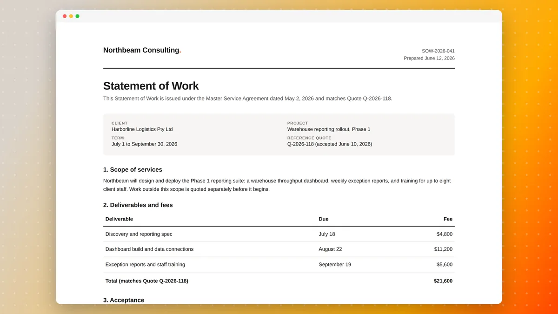The width and height of the screenshot is (558, 314).
Task: Click the yellow minimize window button
Action: pyautogui.click(x=71, y=16)
